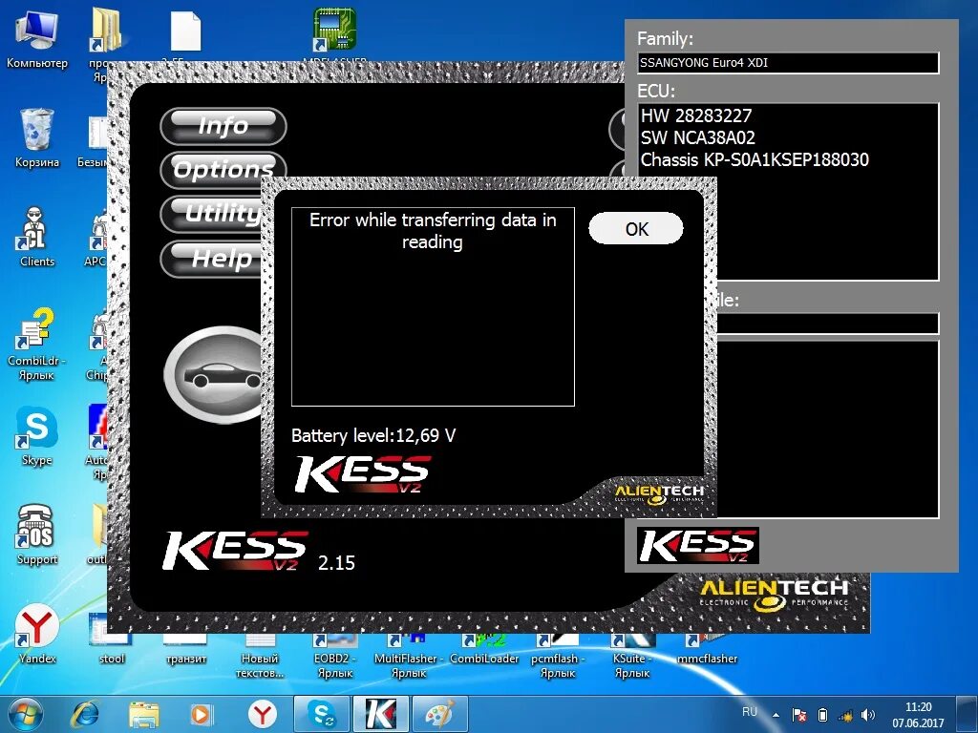The height and width of the screenshot is (733, 978).
Task: Open the Info menu button
Action: (x=223, y=126)
